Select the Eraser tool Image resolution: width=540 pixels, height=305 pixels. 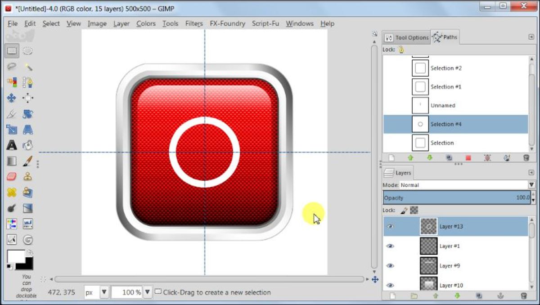click(x=12, y=176)
